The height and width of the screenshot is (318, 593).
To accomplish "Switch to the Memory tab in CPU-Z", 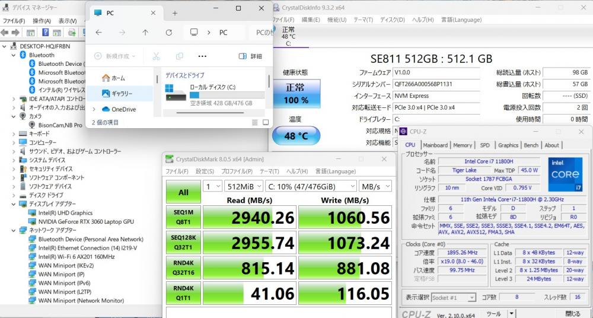I will 463,145.
